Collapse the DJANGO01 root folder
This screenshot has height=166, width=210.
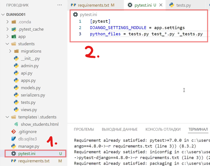click(3, 14)
